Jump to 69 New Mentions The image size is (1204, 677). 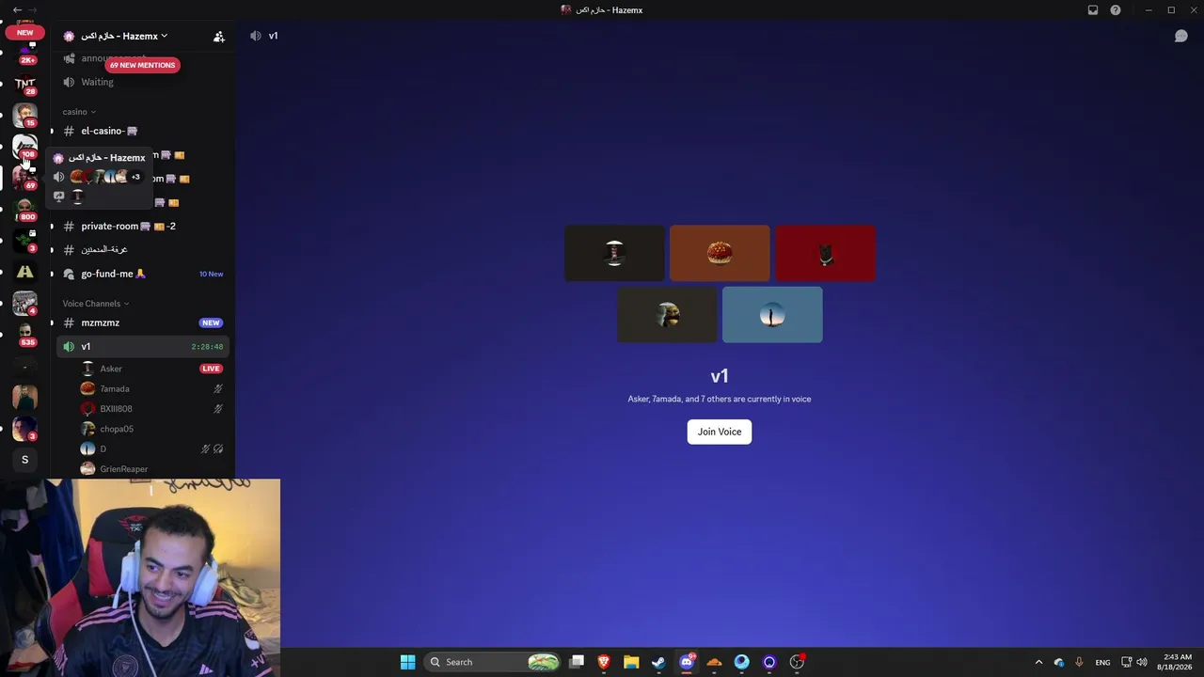coord(142,65)
